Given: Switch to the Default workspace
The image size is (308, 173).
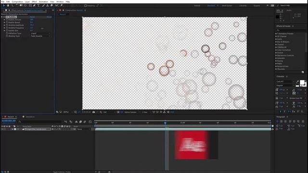Looking at the screenshot, I should [197, 6].
